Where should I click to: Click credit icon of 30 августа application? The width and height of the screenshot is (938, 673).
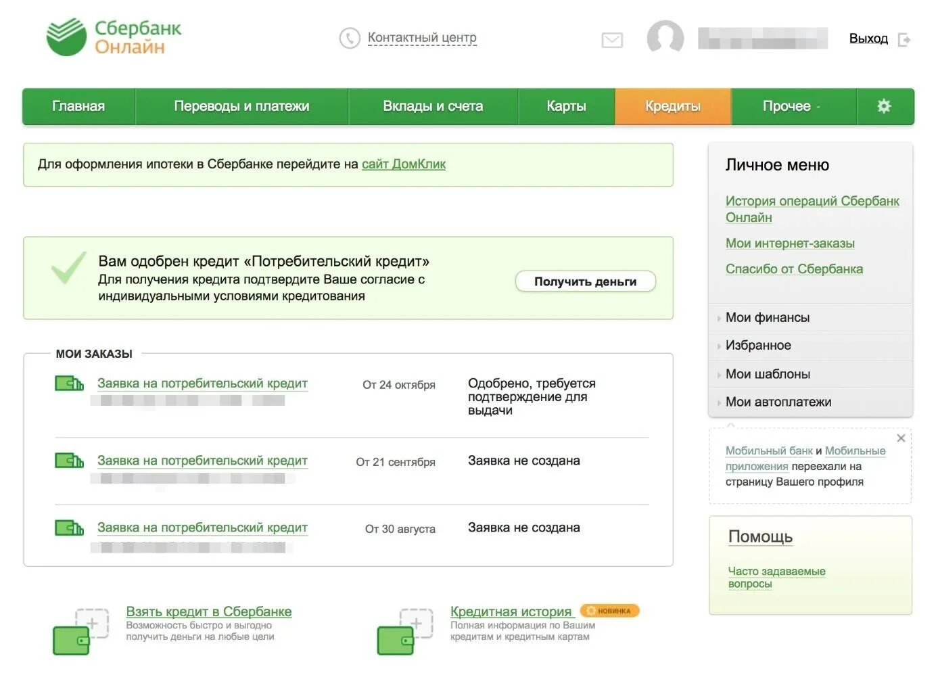point(69,528)
